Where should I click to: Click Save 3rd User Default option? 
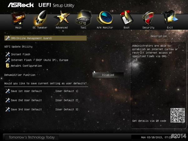click(x=26, y=109)
